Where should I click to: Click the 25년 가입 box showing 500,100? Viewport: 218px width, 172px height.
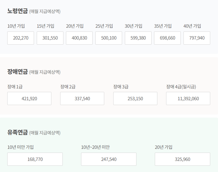click(x=108, y=38)
